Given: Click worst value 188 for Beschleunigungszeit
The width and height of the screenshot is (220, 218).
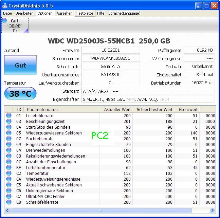Looking at the screenshot, I should [169, 122].
